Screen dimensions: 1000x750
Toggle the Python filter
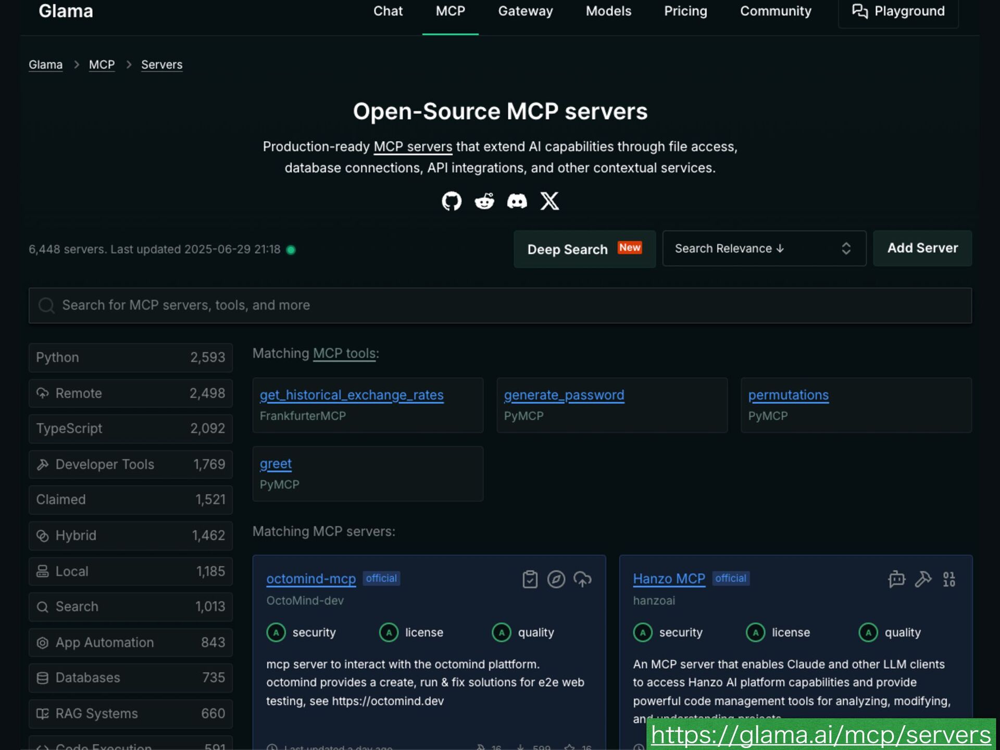point(131,357)
